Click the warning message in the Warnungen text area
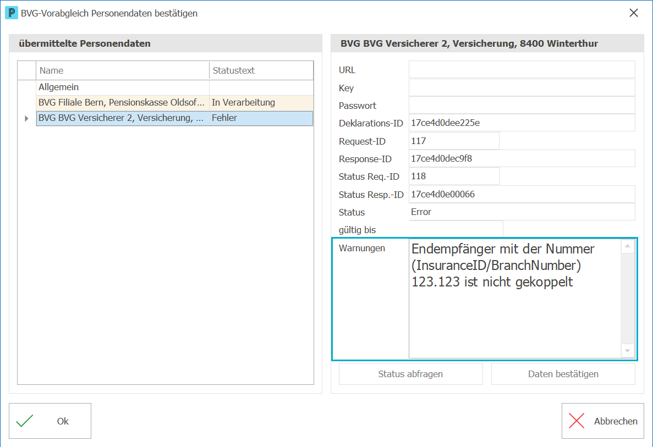The height and width of the screenshot is (447, 653). pyautogui.click(x=503, y=266)
